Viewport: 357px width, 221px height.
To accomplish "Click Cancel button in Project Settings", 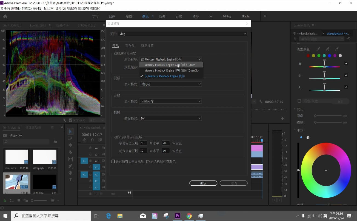I will (x=233, y=183).
